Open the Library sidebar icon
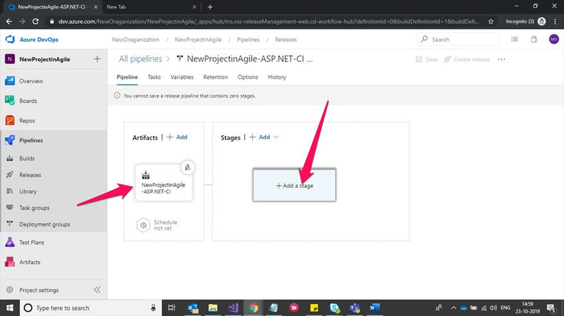This screenshot has width=564, height=316. 10,191
